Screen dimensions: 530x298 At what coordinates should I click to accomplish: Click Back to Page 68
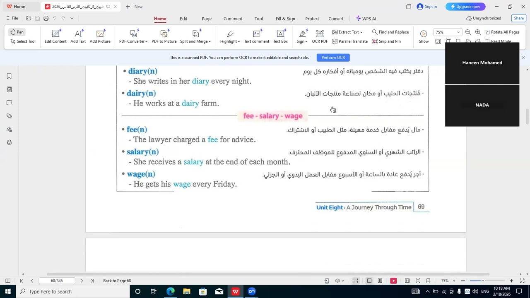(117, 281)
